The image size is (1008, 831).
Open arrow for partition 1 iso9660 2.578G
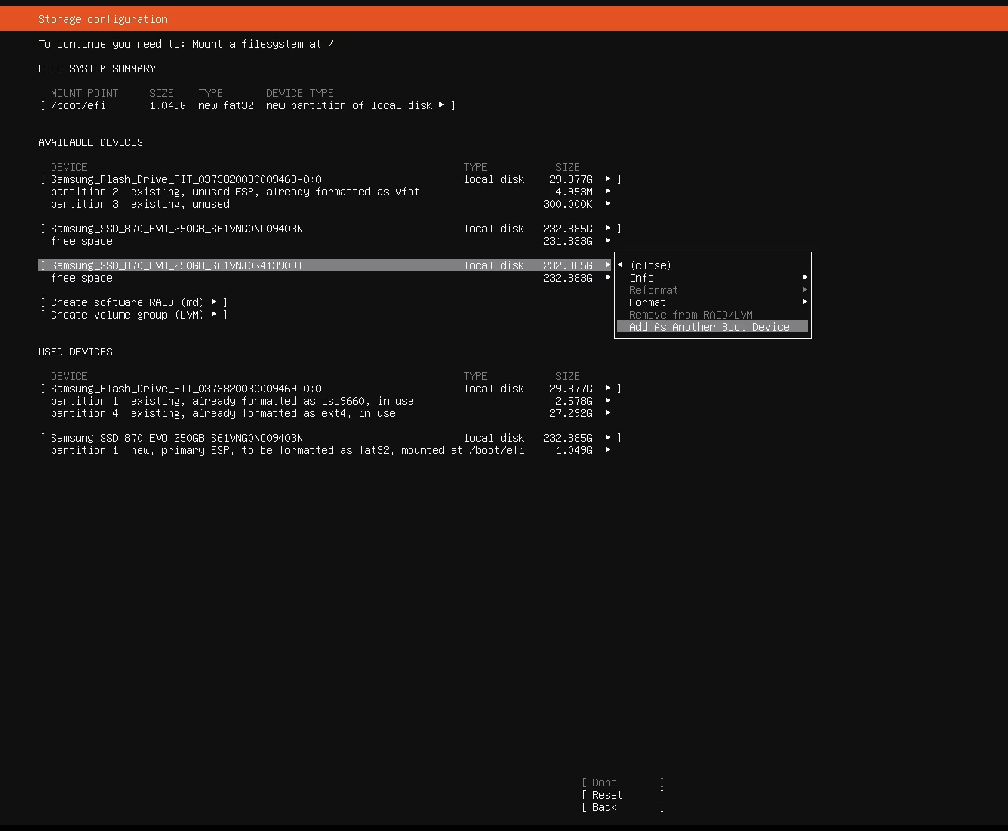(608, 401)
